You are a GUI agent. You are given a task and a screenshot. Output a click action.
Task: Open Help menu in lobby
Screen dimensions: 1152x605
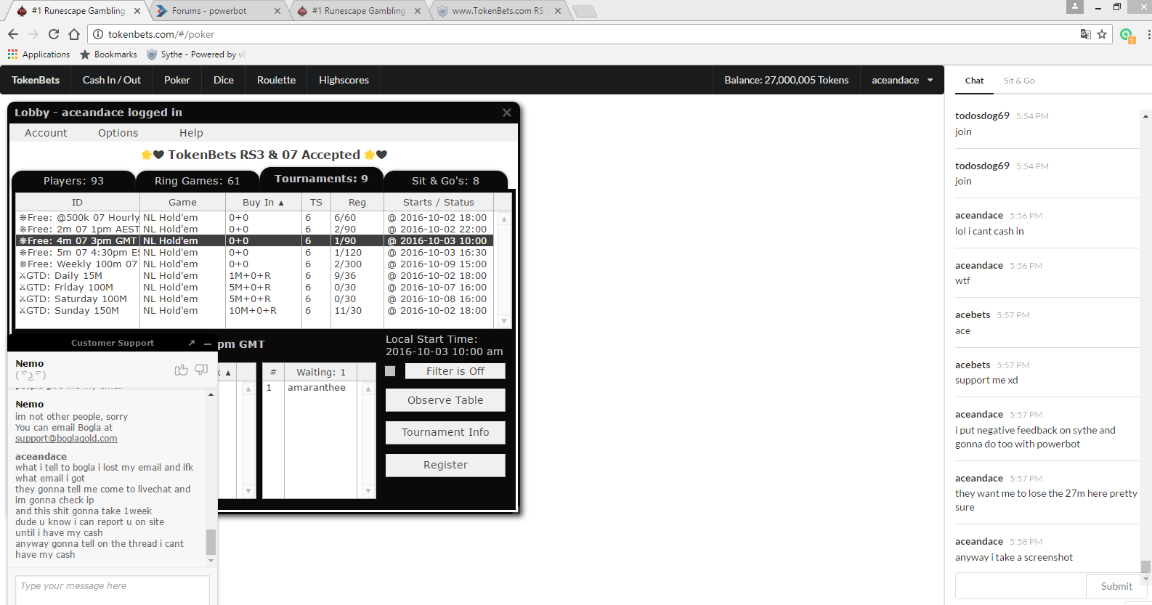(x=191, y=133)
